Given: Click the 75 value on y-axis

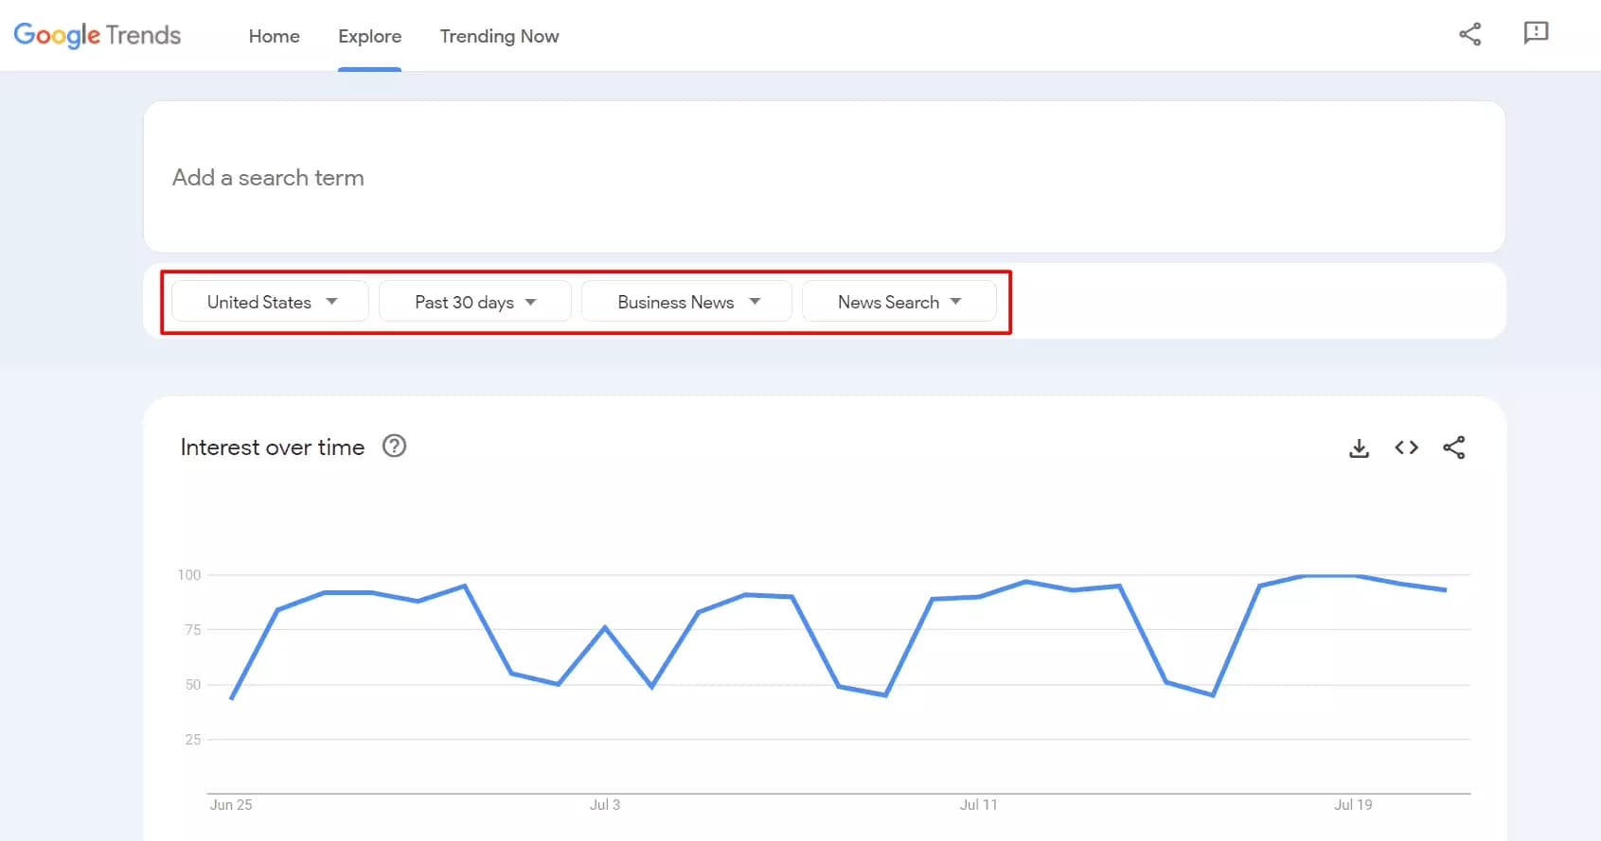Looking at the screenshot, I should pos(193,629).
